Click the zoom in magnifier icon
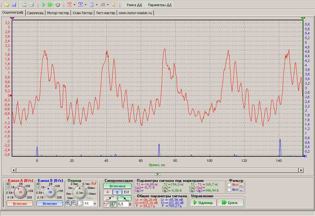This screenshot has width=315, height=216. coord(68,203)
